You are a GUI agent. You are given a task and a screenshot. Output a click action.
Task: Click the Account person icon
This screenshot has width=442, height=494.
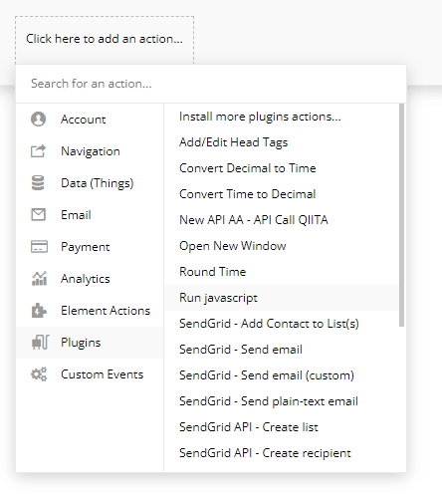click(39, 120)
